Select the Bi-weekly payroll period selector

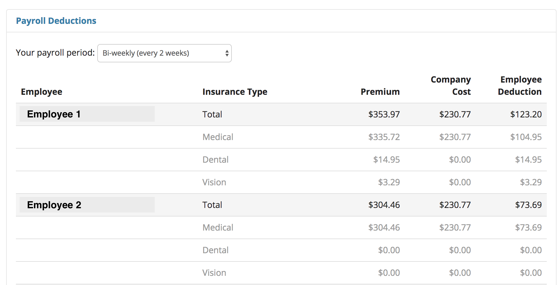coord(164,53)
